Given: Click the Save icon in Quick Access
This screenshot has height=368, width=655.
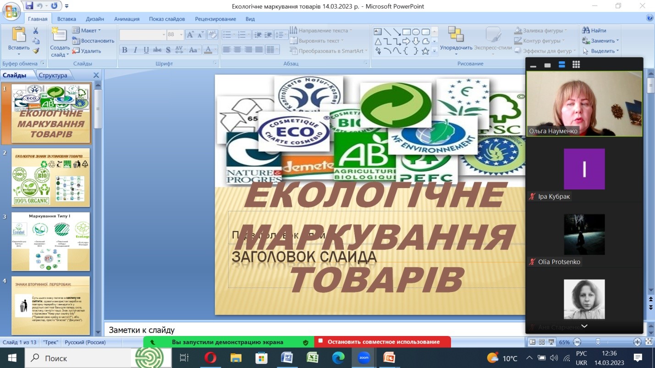Looking at the screenshot, I should pyautogui.click(x=30, y=6).
